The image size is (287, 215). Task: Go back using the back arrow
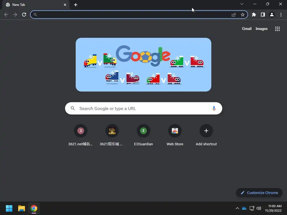tap(6, 15)
